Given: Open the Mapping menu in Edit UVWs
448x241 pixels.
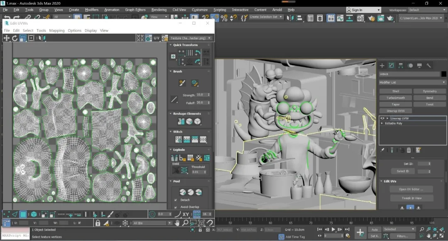Looking at the screenshot, I should pos(57,30).
